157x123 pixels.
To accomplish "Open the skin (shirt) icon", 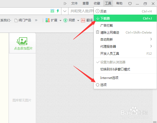I will click(x=130, y=3).
